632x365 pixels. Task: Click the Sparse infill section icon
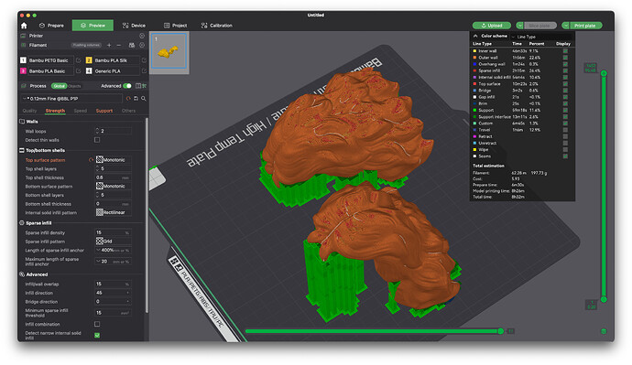[x=22, y=223]
